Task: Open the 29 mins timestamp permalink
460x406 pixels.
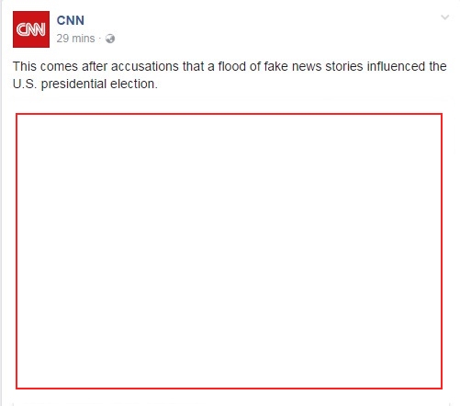Action: click(x=75, y=39)
